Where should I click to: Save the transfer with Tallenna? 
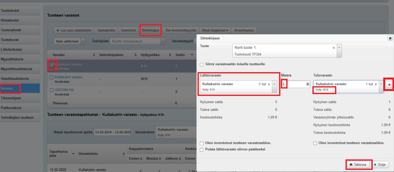click(359, 164)
